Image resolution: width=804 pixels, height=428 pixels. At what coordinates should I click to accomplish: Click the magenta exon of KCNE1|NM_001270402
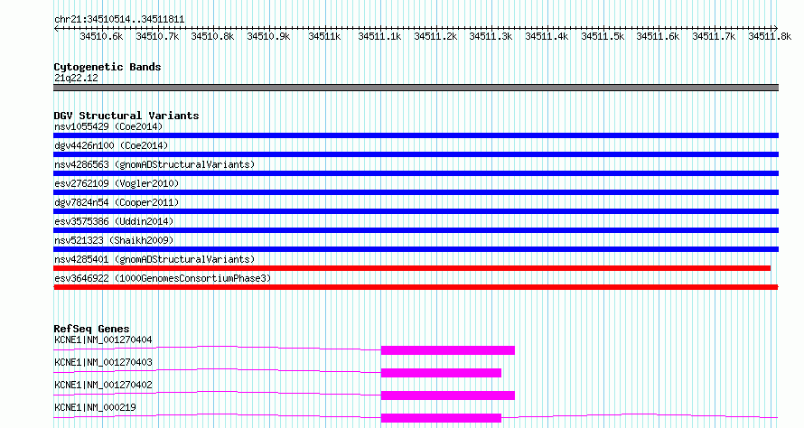tap(448, 395)
